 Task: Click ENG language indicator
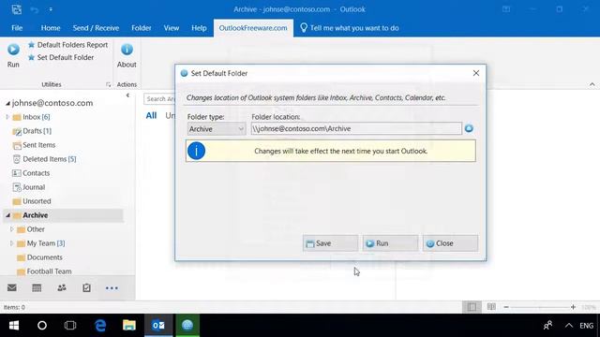(586, 326)
